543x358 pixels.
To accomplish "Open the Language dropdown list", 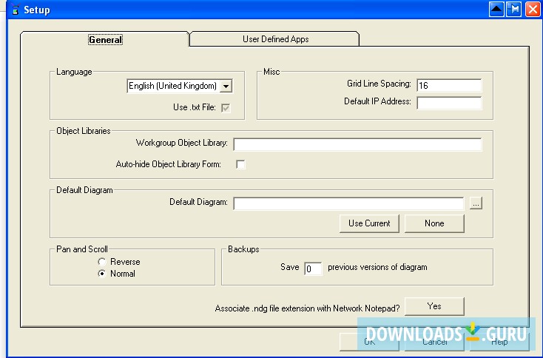I will click(x=226, y=87).
